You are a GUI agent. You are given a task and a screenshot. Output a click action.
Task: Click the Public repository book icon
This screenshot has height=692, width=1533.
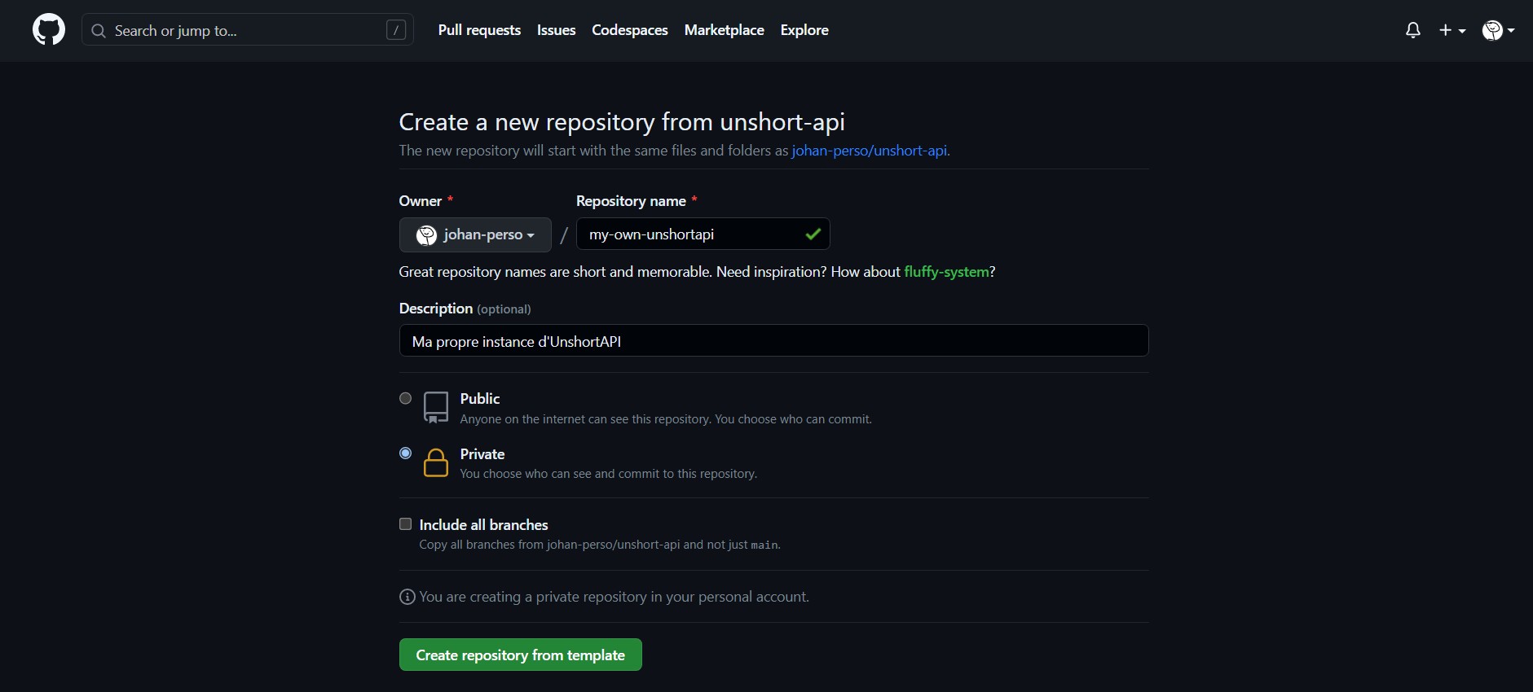436,407
